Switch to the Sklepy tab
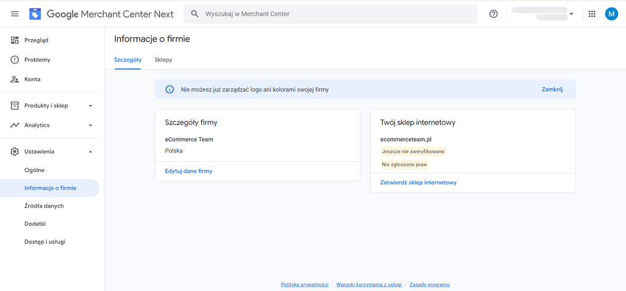Screen dimensions: 626x291 click(163, 60)
